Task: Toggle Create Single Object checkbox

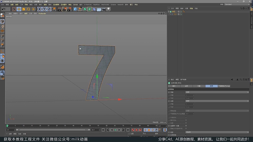Action: [x=186, y=126]
